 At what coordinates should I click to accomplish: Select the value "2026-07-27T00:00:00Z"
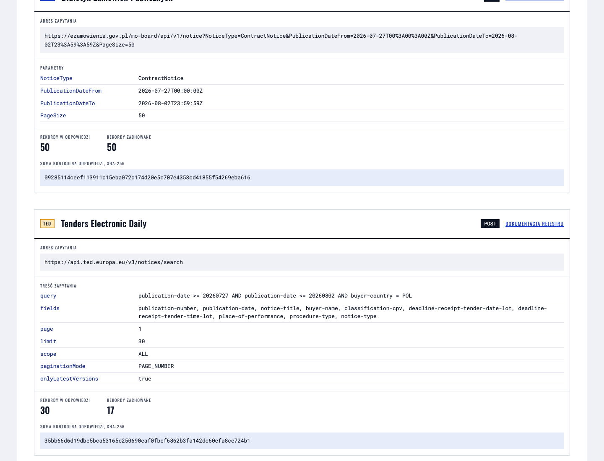click(171, 91)
